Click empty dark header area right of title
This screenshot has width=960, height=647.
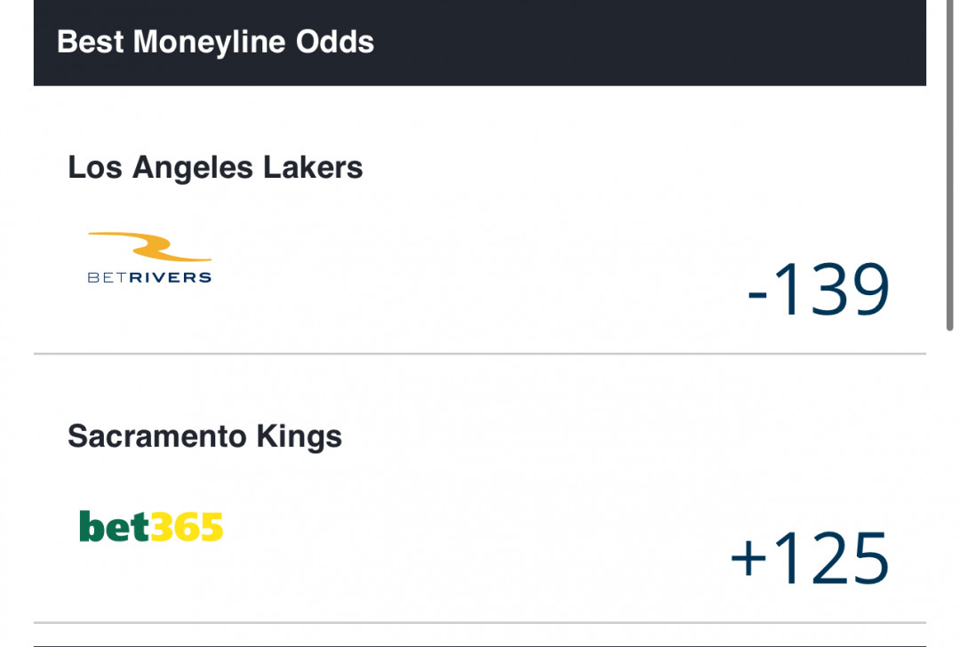coord(649,42)
